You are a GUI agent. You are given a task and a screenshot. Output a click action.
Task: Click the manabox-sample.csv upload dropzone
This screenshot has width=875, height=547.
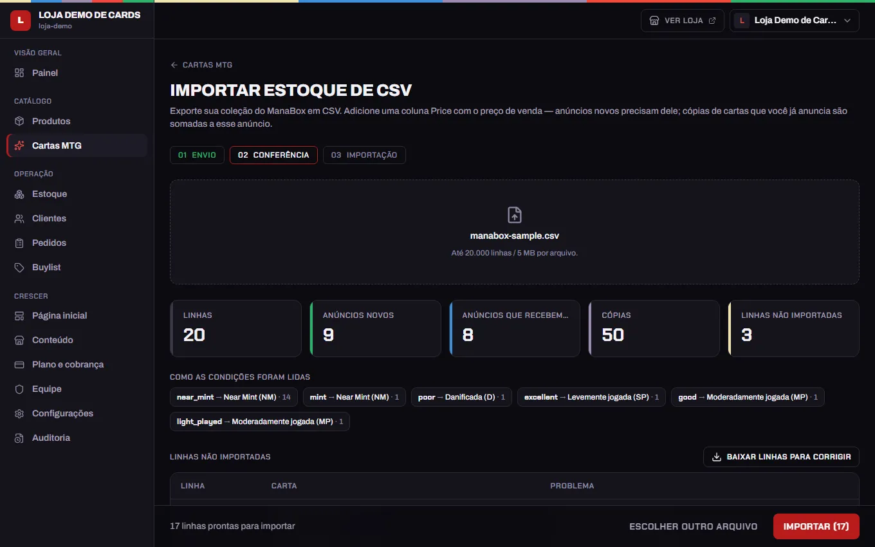[x=515, y=232]
